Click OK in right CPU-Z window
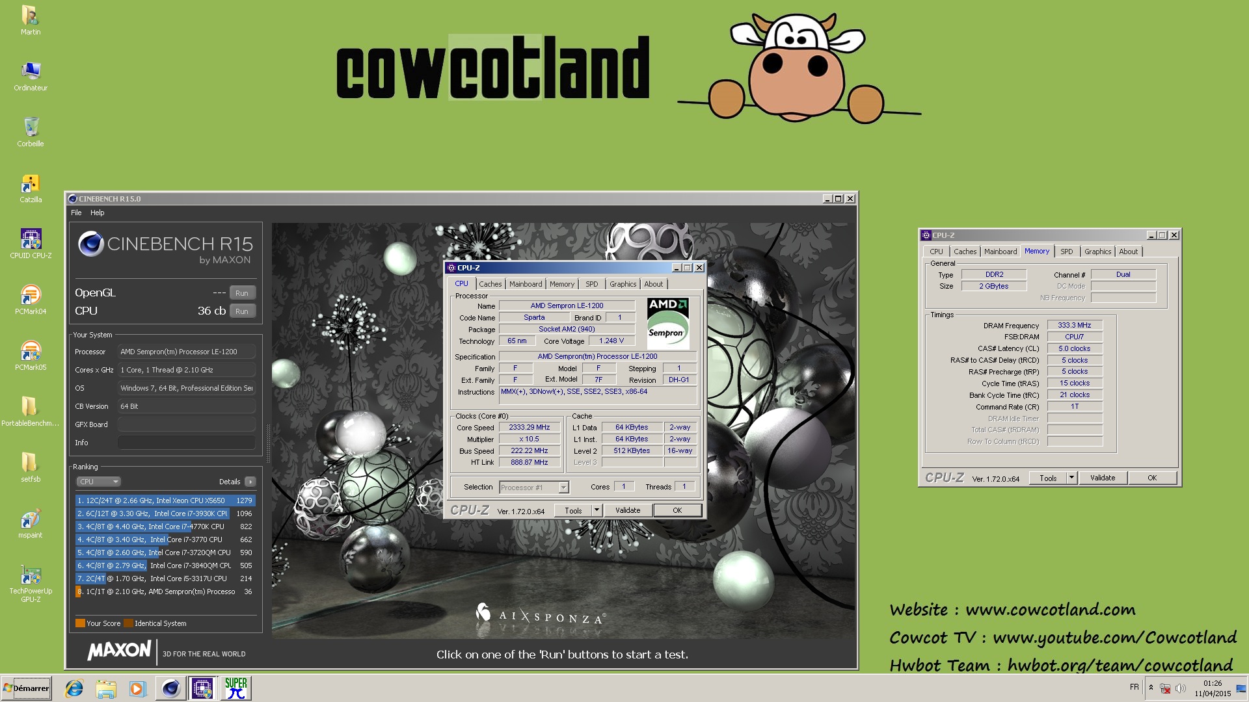Viewport: 1249px width, 702px height. (x=1152, y=478)
